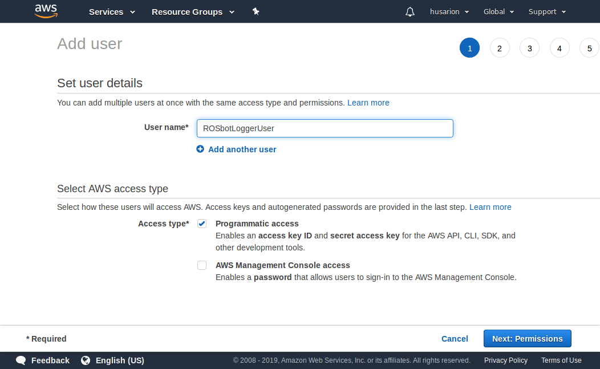This screenshot has height=369, width=600.
Task: Click the User name input field
Action: (x=325, y=128)
